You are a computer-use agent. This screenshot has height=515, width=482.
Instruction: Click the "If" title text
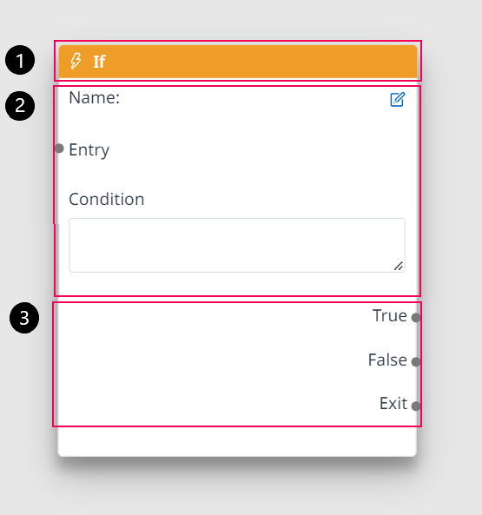point(99,62)
